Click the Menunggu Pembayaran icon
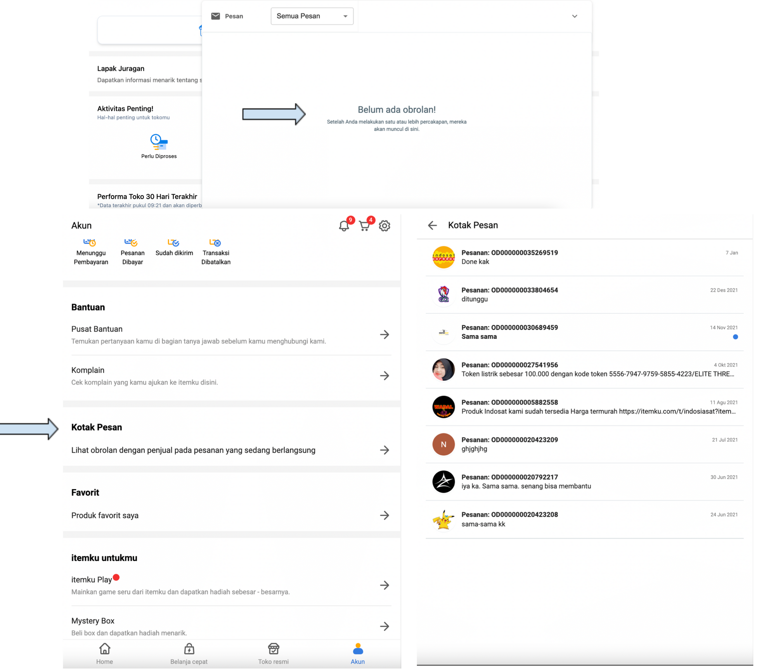This screenshot has height=671, width=776. [90, 242]
